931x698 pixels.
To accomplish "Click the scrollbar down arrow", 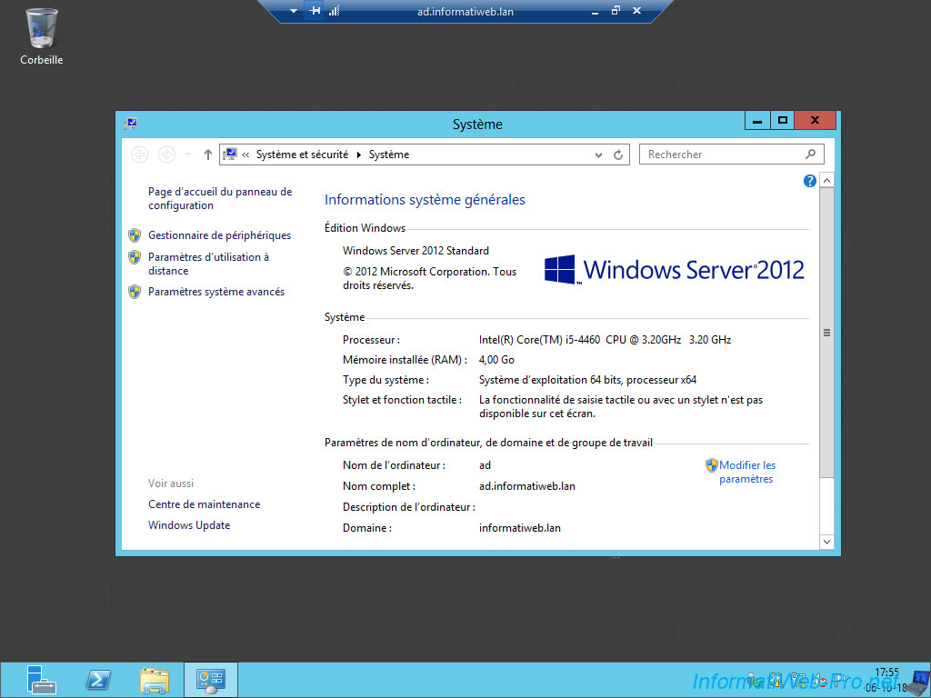I will tap(826, 542).
